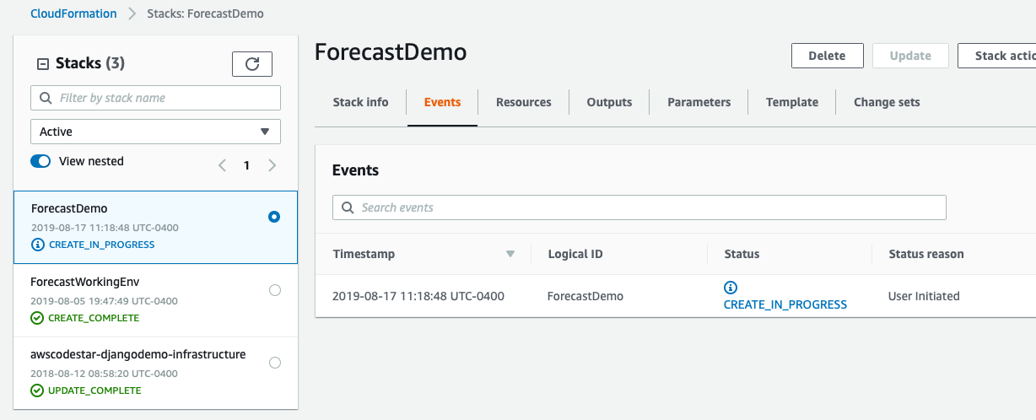Image resolution: width=1036 pixels, height=420 pixels.
Task: Open the Active status filter dropdown
Action: 155,132
